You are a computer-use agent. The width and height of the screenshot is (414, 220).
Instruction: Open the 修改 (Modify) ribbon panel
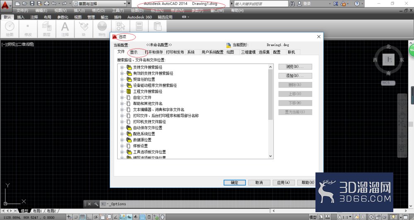(x=28, y=29)
